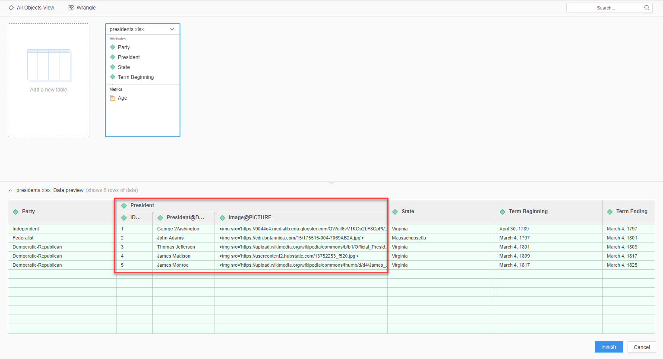Click the George Washington cell
Viewport: 663px width, 359px height.
click(178, 229)
